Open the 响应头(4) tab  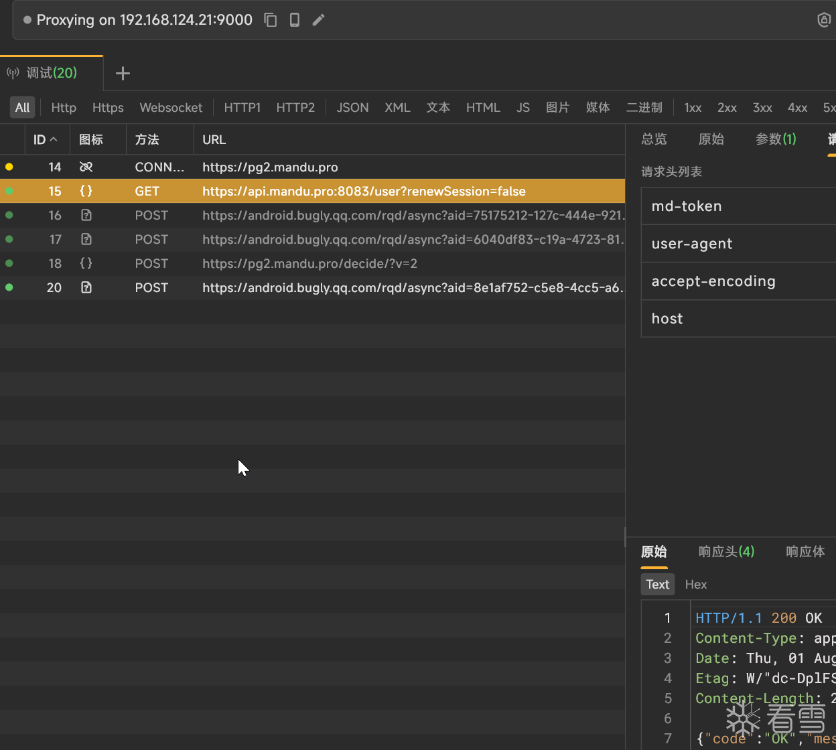click(x=726, y=552)
